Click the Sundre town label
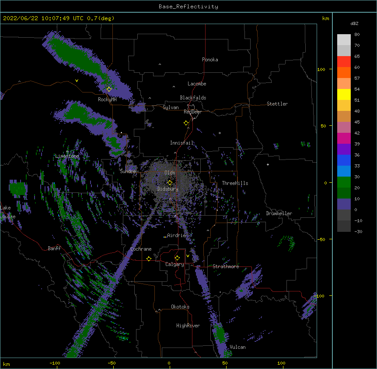377x369 pixels. pyautogui.click(x=128, y=171)
